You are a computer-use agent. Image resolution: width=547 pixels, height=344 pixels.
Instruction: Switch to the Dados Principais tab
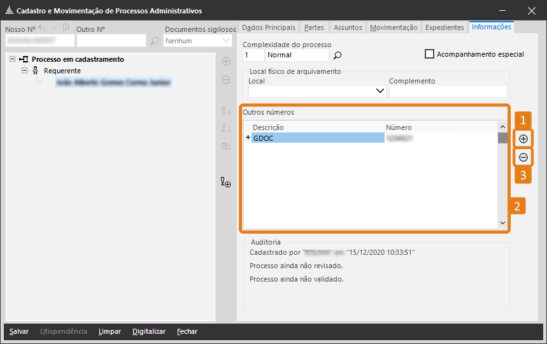pos(269,27)
